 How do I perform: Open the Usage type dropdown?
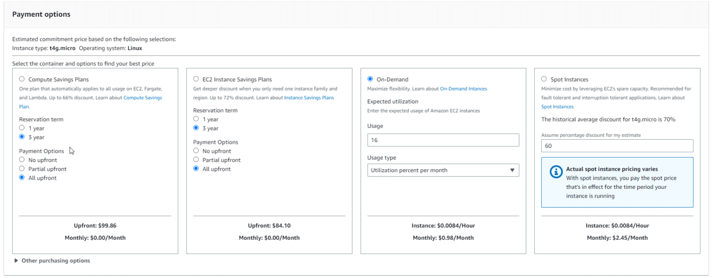pos(443,170)
